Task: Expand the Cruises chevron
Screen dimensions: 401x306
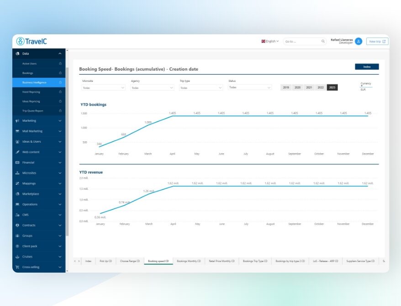Action: click(60, 257)
